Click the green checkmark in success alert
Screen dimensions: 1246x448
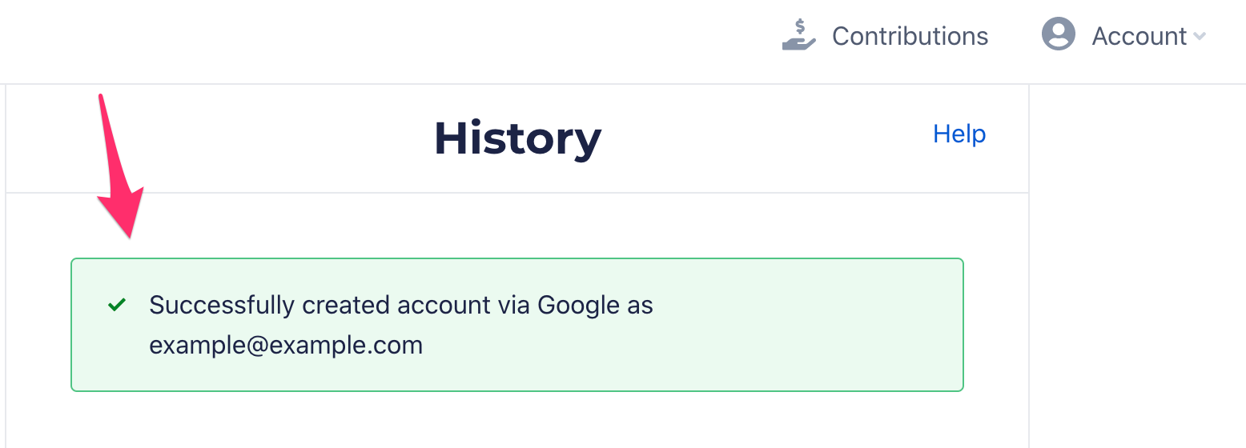pyautogui.click(x=117, y=305)
